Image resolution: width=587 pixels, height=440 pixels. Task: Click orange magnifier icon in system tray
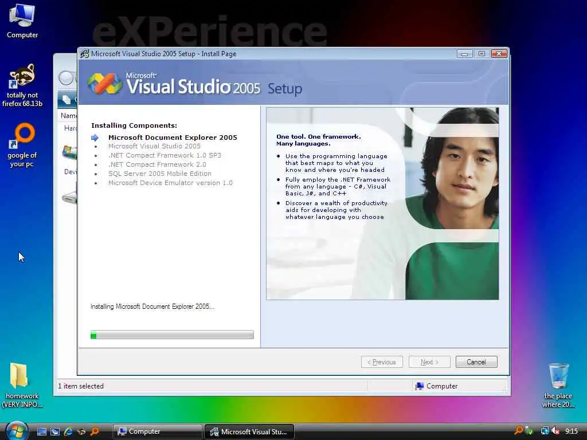point(518,431)
